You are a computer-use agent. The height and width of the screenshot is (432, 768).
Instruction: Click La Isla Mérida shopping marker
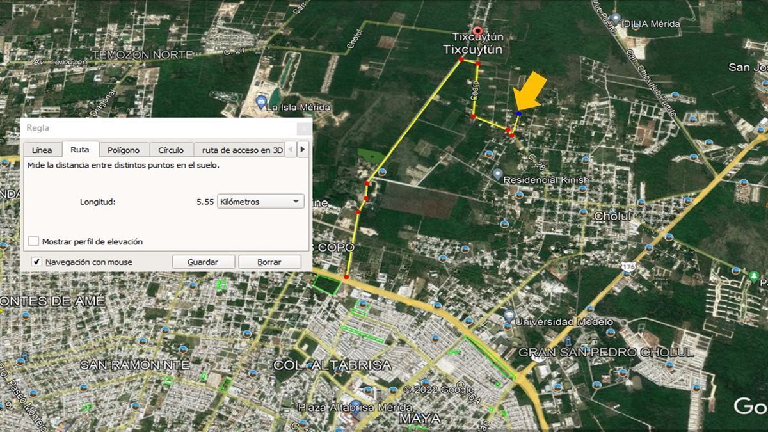(260, 102)
